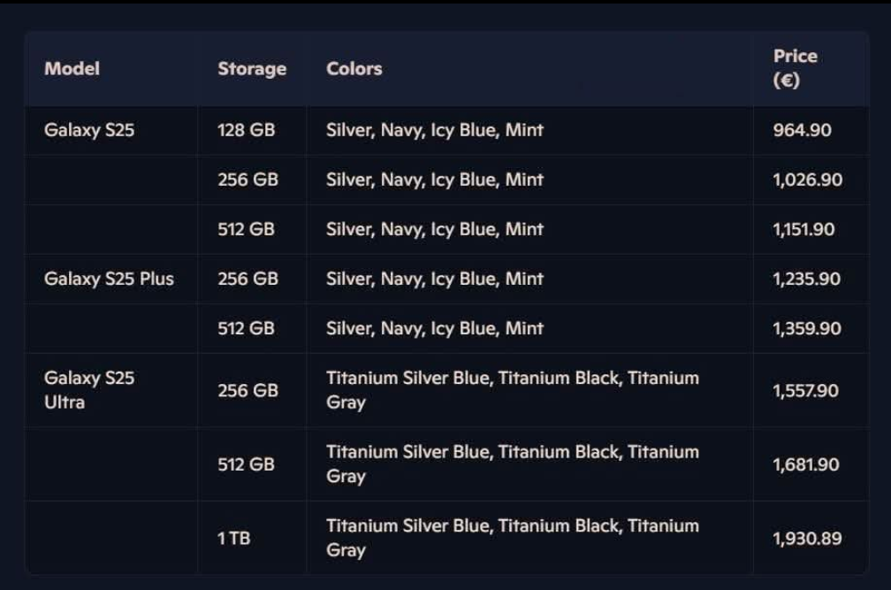891x590 pixels.
Task: Click the 964.90 price cell
Action: click(802, 130)
